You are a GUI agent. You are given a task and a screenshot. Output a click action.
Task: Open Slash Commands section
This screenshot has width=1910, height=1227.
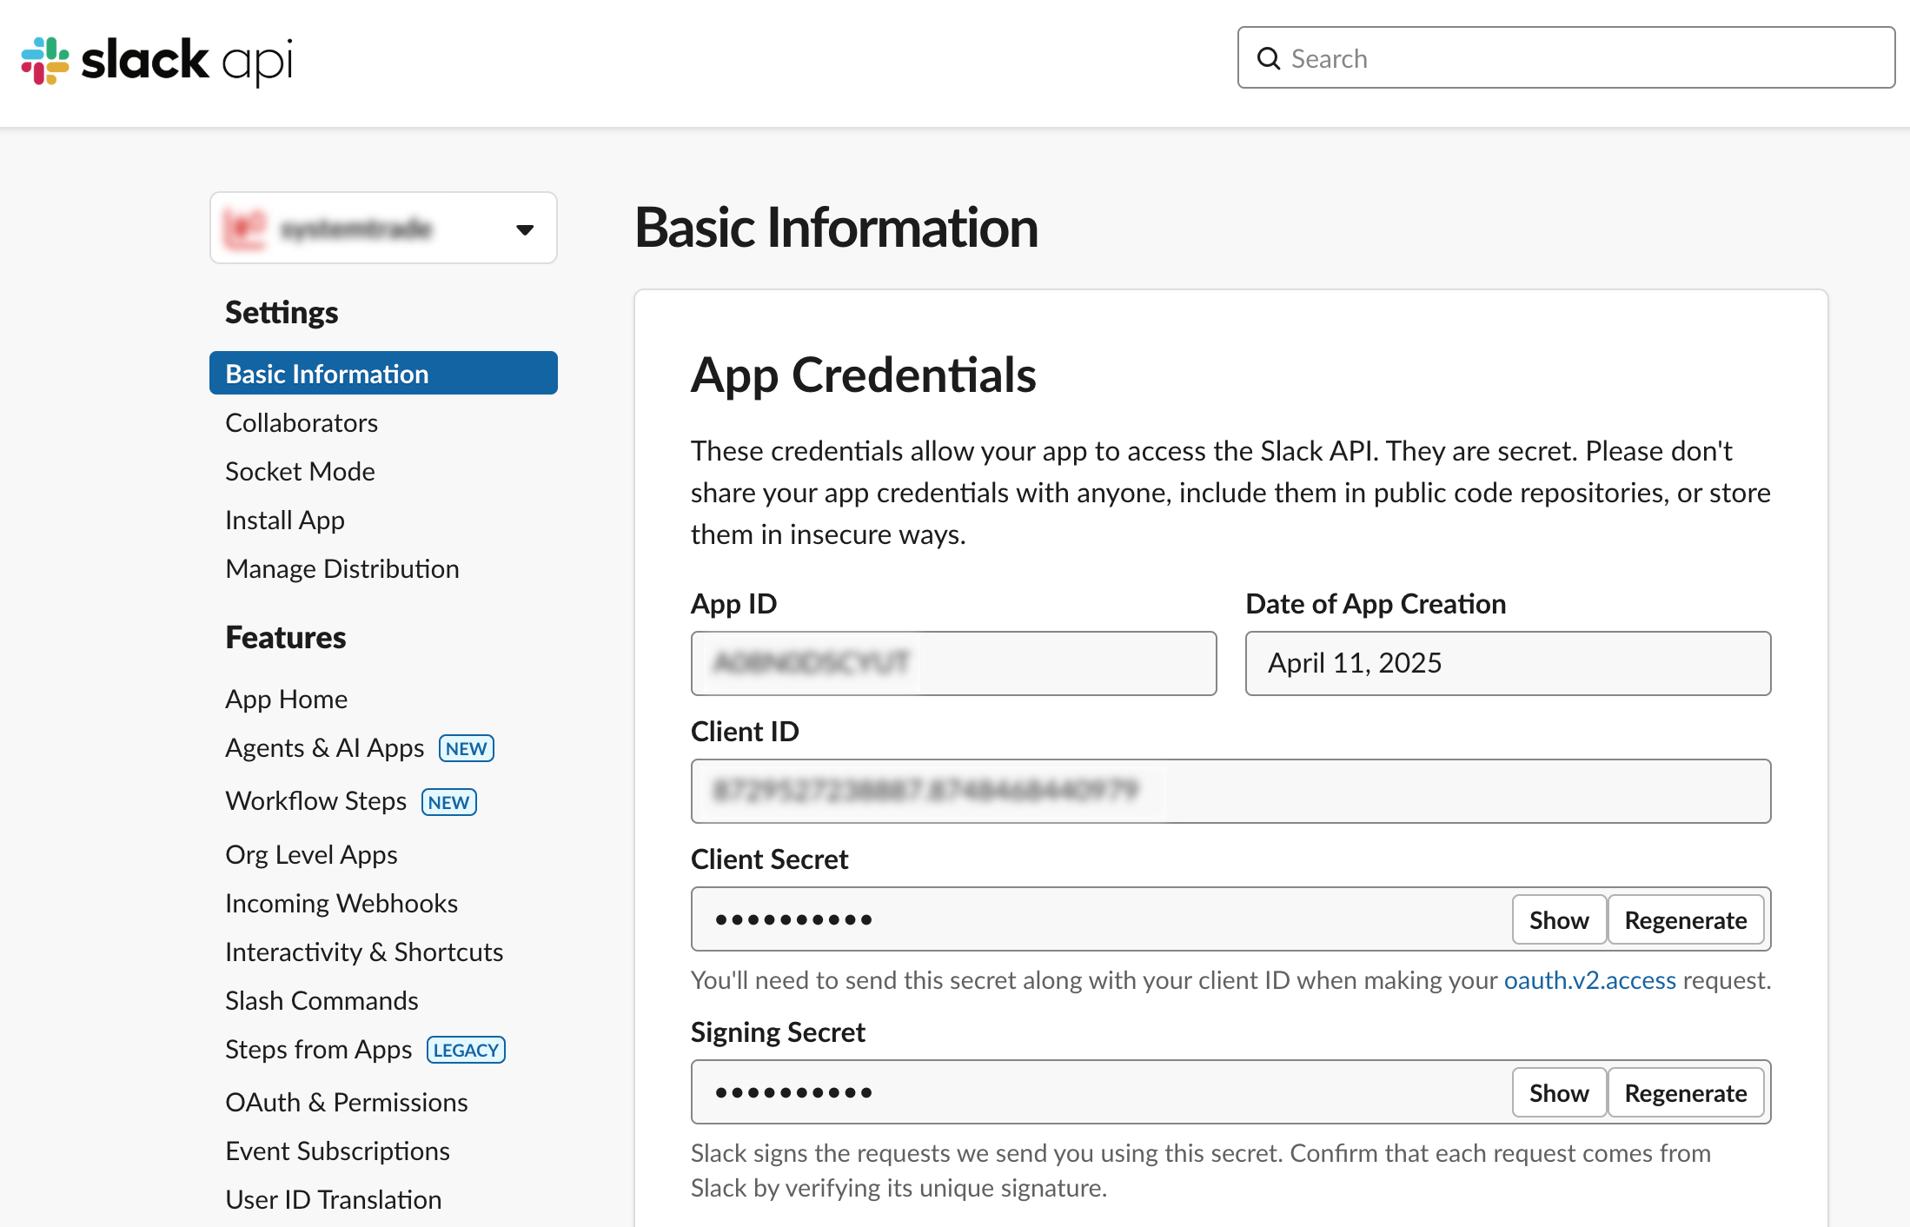pos(322,1000)
